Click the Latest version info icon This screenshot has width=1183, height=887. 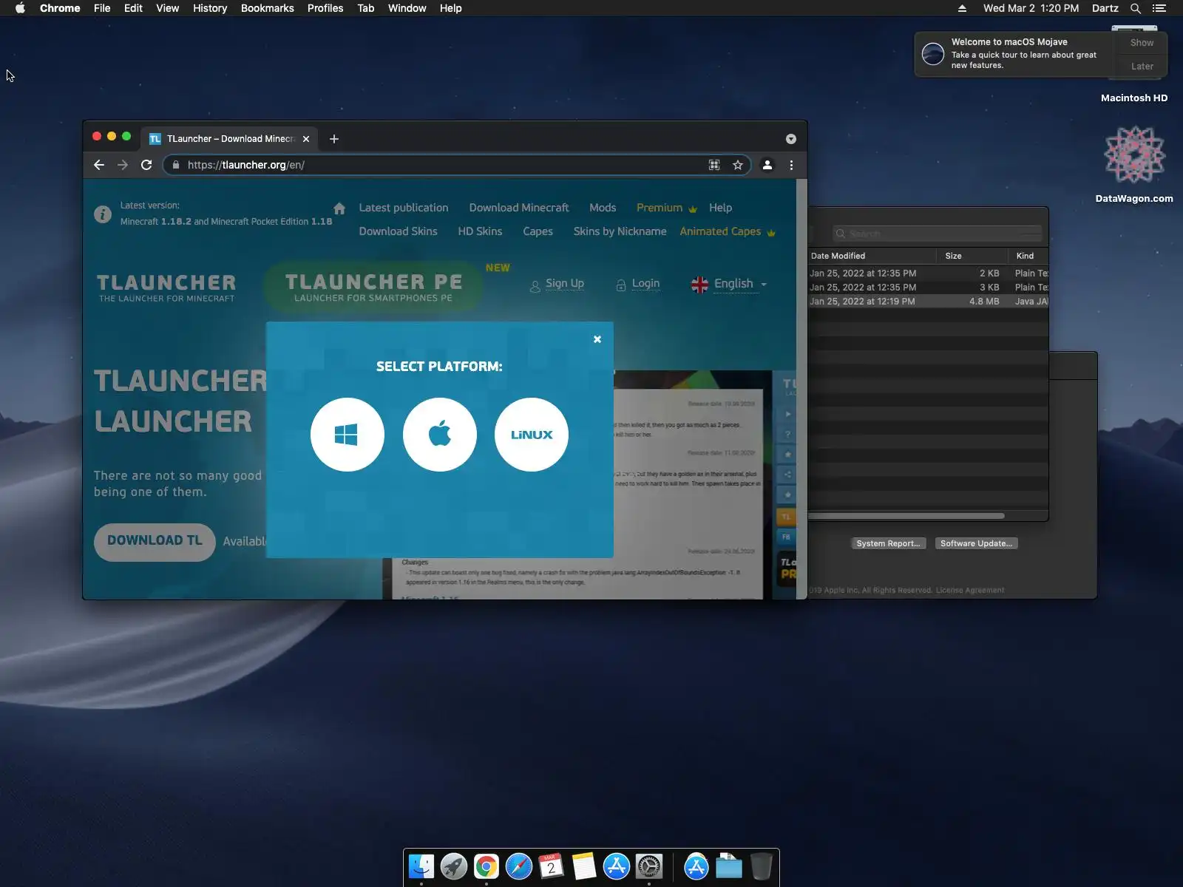(103, 214)
